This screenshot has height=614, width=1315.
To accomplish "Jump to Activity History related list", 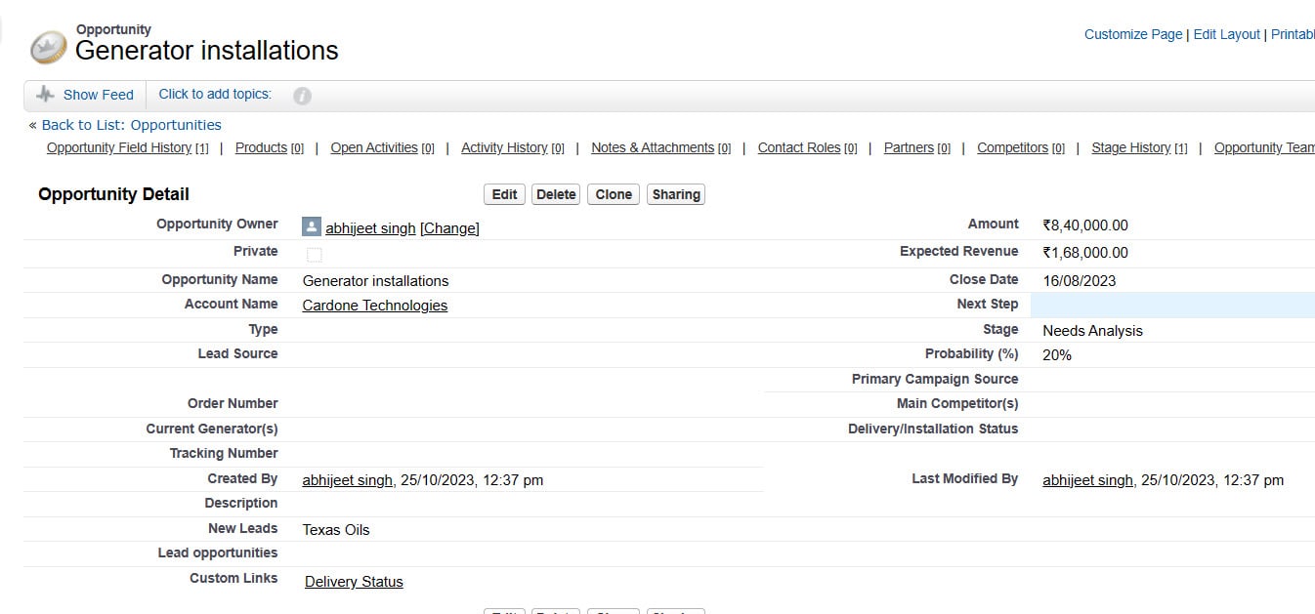I will coord(504,147).
